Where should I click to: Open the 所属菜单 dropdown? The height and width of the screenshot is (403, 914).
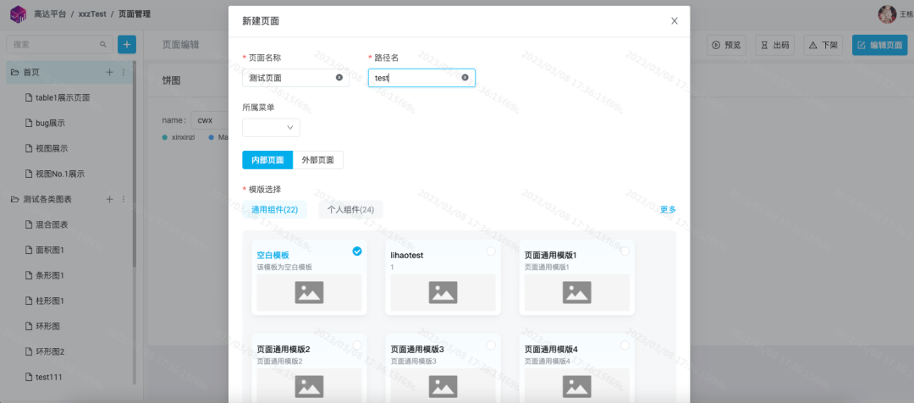[x=271, y=128]
